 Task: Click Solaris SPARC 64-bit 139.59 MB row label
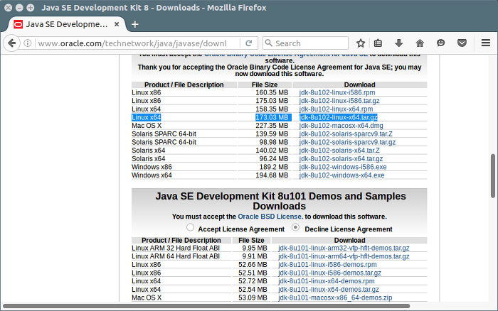click(x=164, y=133)
